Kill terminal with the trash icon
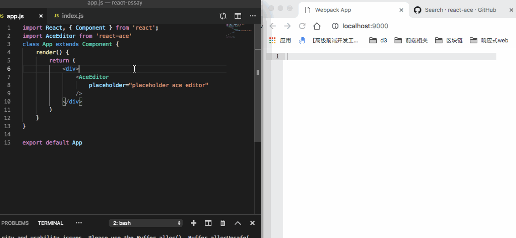Screen dimensions: 516x238 [x=223, y=223]
